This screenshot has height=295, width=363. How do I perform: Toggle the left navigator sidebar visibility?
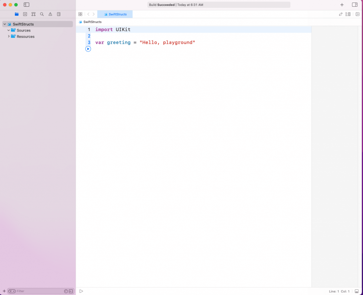click(x=26, y=5)
